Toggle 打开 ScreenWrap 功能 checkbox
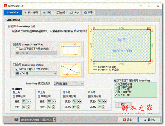This screenshot has height=126, width=165. pyautogui.click(x=9, y=26)
